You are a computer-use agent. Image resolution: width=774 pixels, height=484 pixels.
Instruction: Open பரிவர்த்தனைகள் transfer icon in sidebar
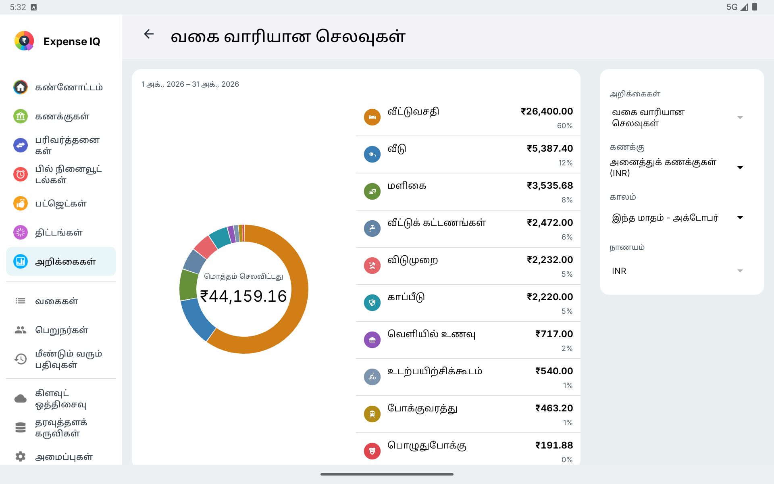pyautogui.click(x=21, y=145)
